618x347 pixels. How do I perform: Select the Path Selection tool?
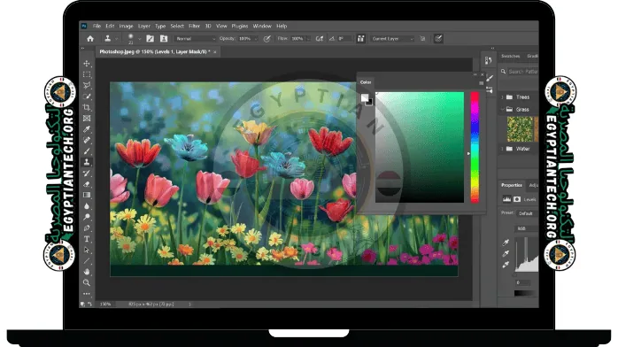(x=87, y=251)
